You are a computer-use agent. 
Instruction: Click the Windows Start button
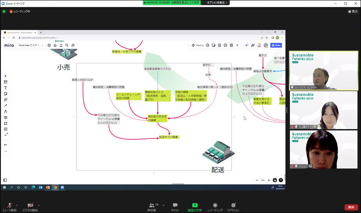pyautogui.click(x=4, y=187)
